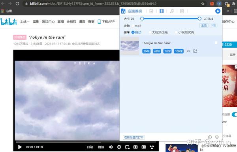This screenshot has height=152, width=237.
Task: Check the mp4 category checkbox
Action: [x=133, y=26]
